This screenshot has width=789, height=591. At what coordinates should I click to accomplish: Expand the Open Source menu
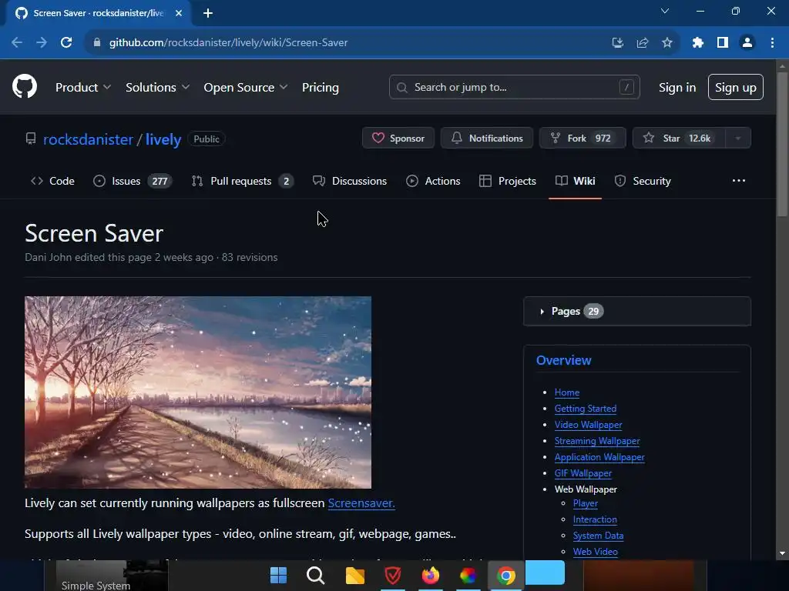246,88
